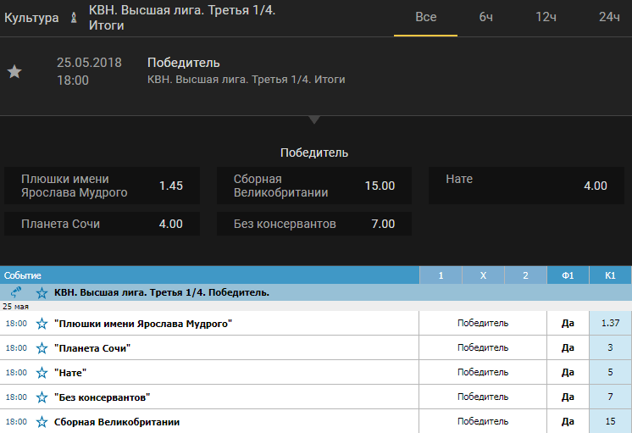The height and width of the screenshot is (433, 632).
Task: Click the column header X
Action: [x=483, y=275]
